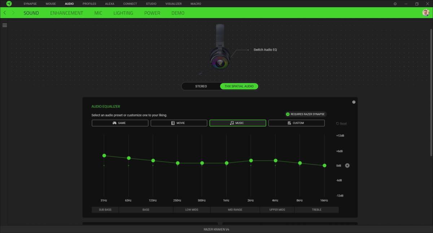This screenshot has width=433, height=233.
Task: Open the audio equalizer help icon
Action: 354,102
